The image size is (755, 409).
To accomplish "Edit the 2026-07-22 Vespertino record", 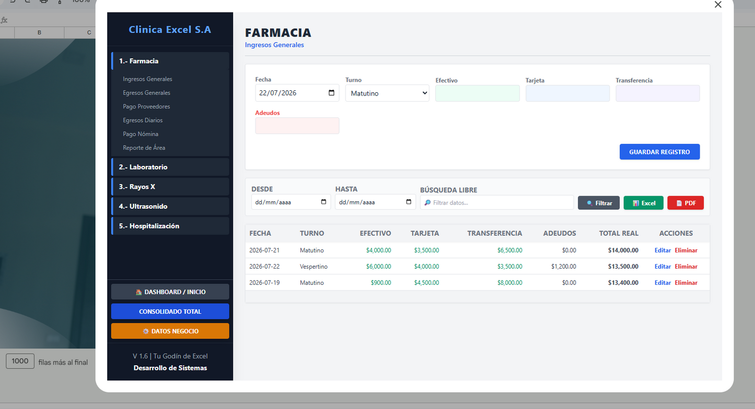I will 663,267.
